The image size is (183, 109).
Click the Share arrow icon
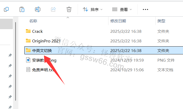tap(53, 9)
